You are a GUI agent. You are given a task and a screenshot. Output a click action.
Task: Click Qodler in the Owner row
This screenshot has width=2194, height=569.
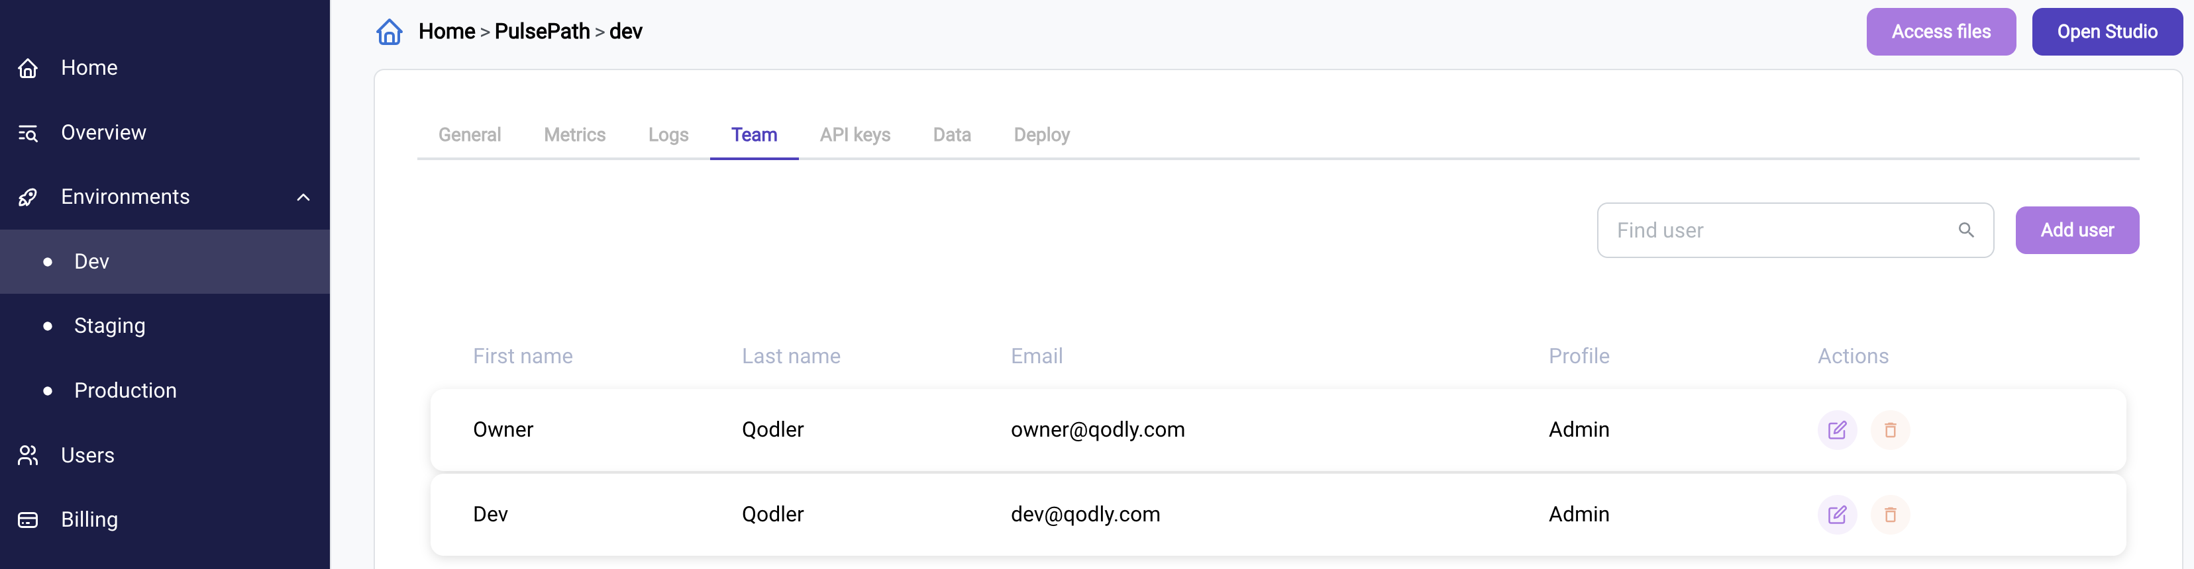(x=772, y=429)
